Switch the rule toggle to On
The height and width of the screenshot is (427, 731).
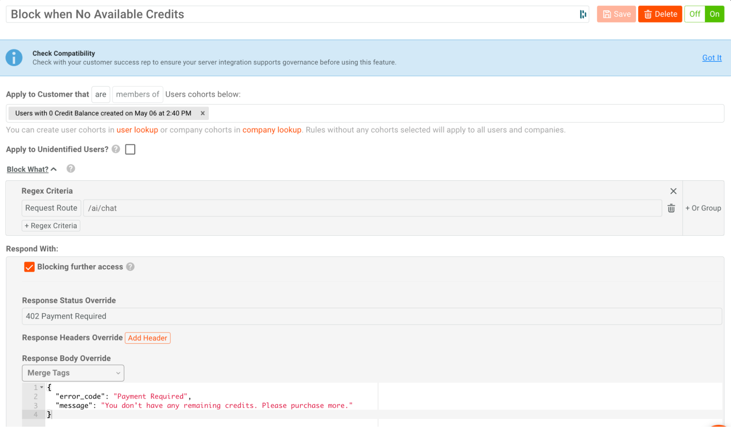point(714,14)
